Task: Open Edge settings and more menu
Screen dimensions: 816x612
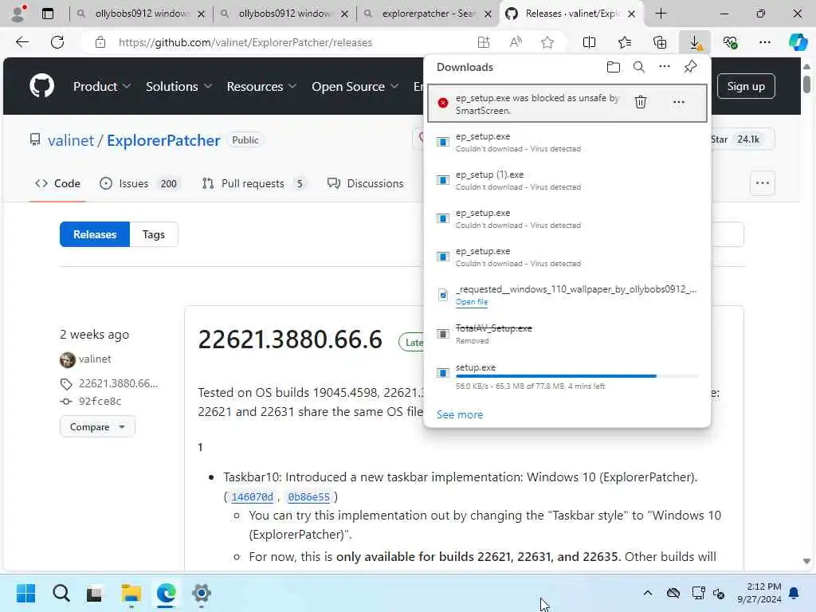Action: click(764, 43)
